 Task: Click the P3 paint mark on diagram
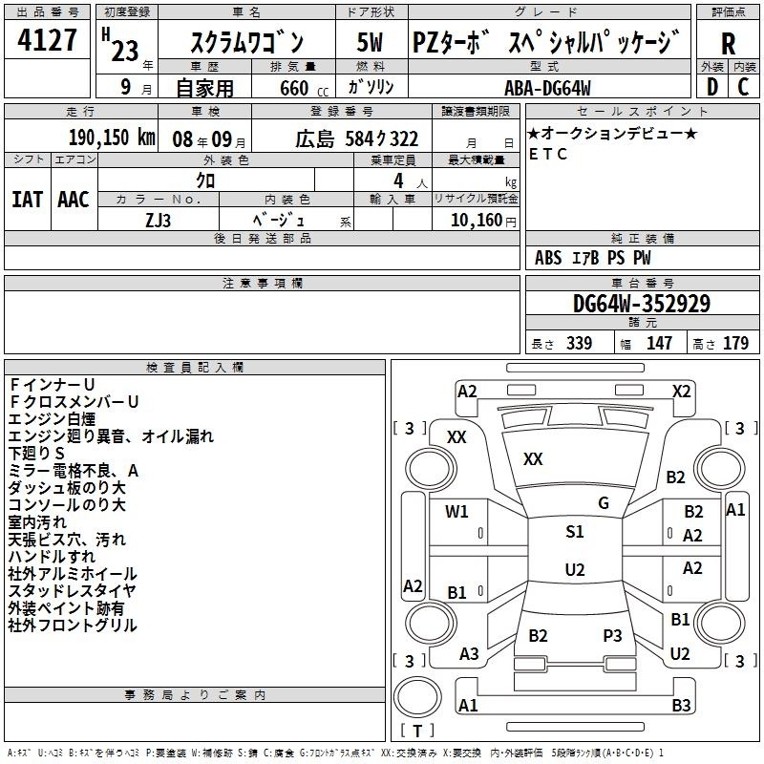[x=612, y=636]
